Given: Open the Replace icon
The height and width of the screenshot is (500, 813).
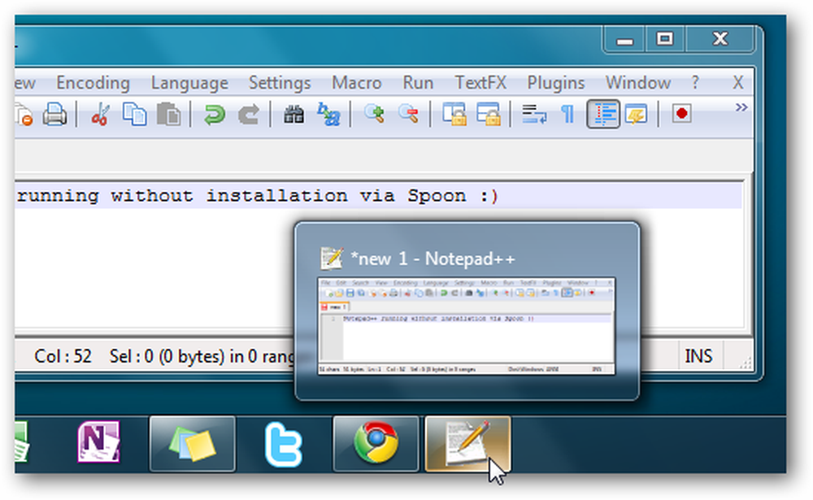Looking at the screenshot, I should pyautogui.click(x=328, y=115).
